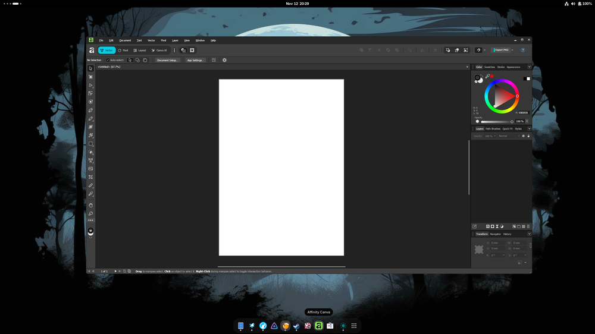Viewport: 595px width, 334px height.
Task: Select the Zoom tool
Action: tap(91, 213)
